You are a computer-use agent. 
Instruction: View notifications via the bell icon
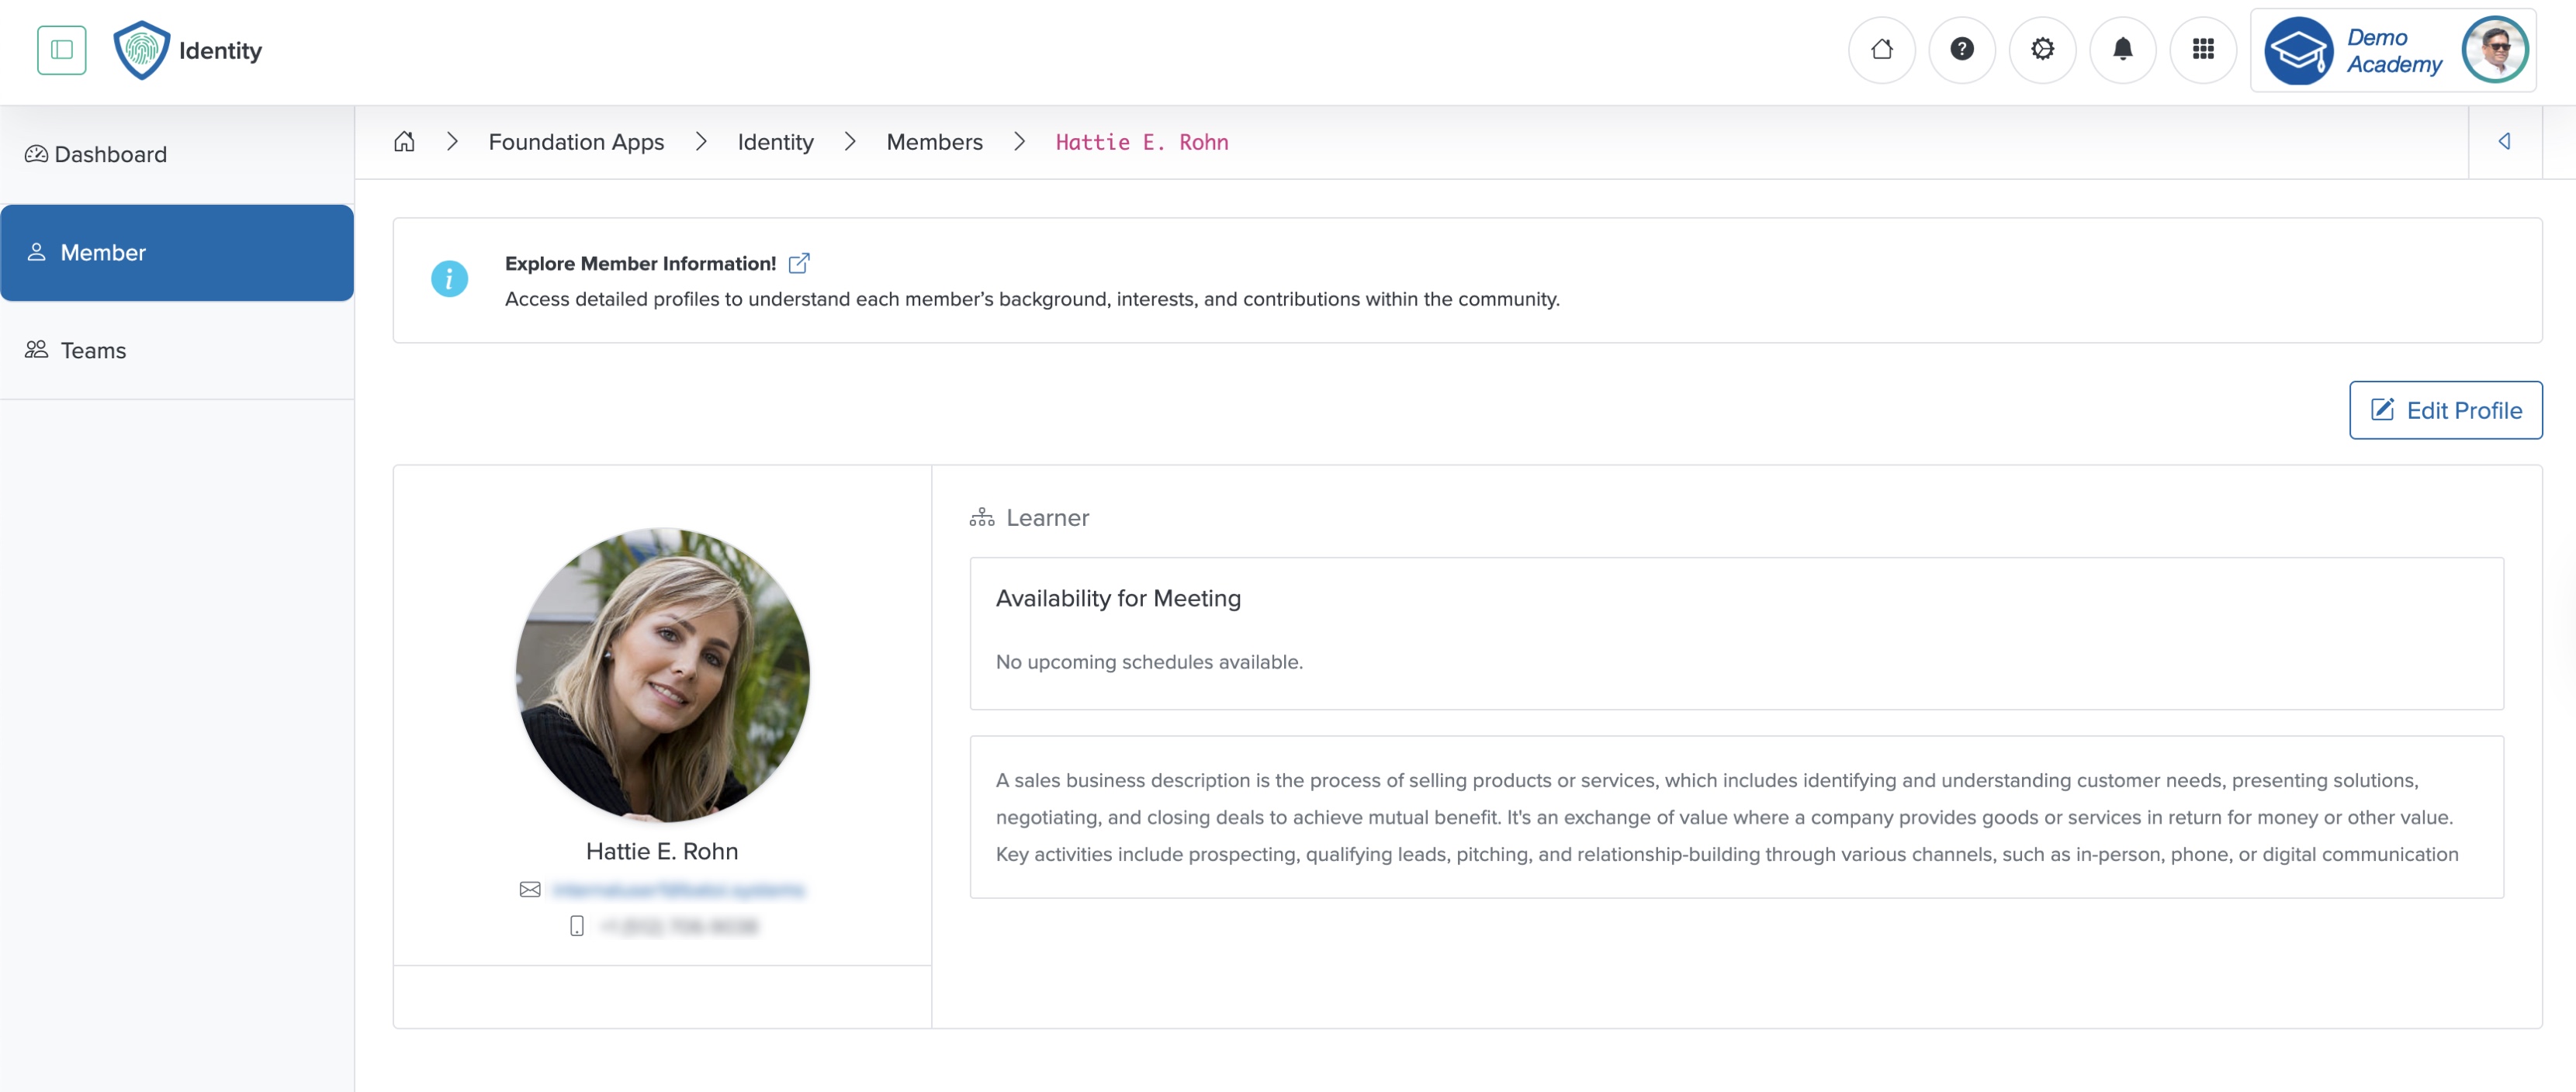click(2123, 49)
